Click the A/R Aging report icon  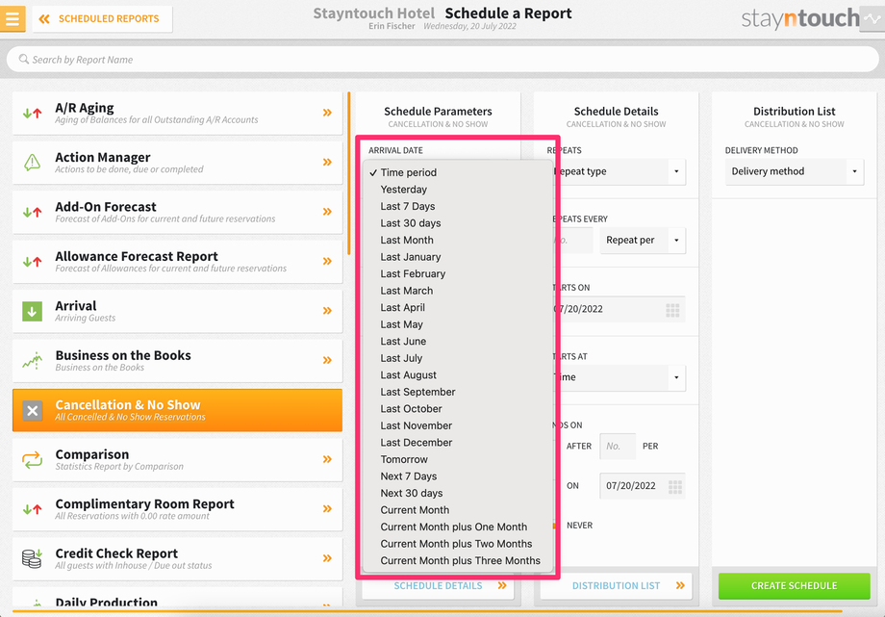point(32,113)
